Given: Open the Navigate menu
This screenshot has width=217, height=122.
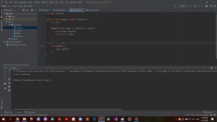Looking at the screenshot, I should 23,2.
